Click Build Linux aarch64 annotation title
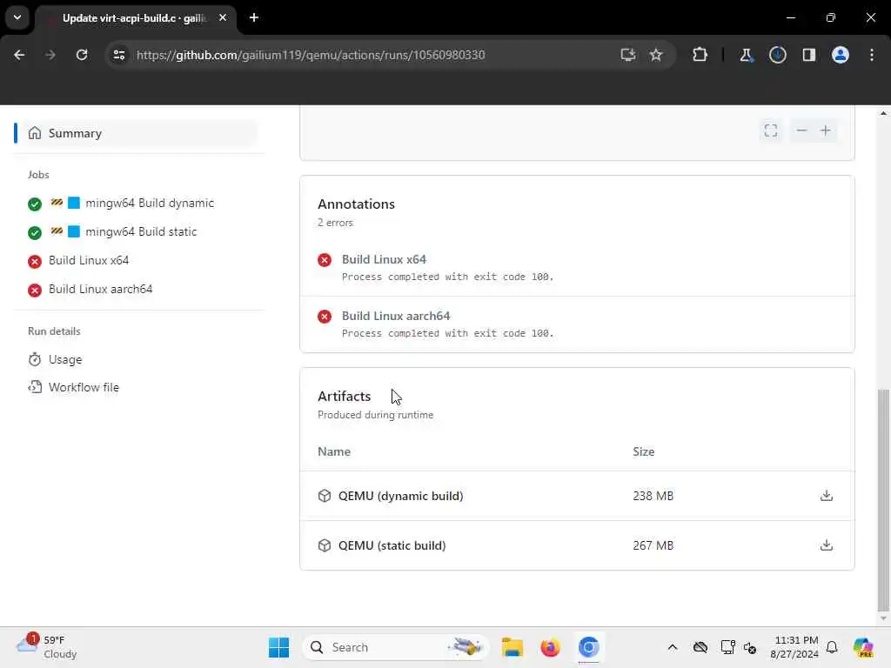891x668 pixels. 396,316
